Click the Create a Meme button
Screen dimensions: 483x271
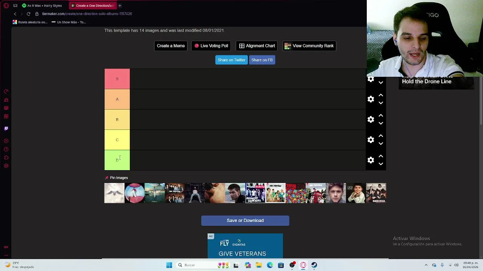pos(171,46)
